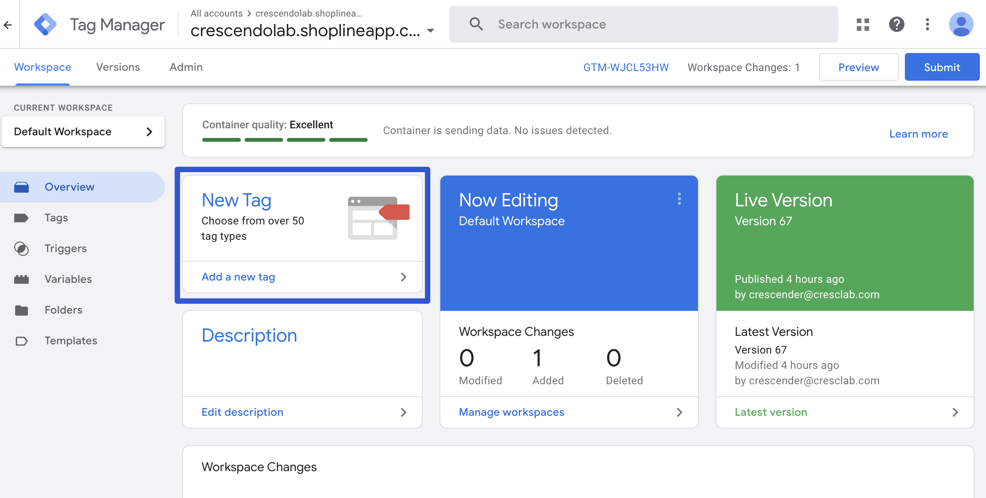Click the Submit button
The image size is (986, 498).
pyautogui.click(x=942, y=67)
